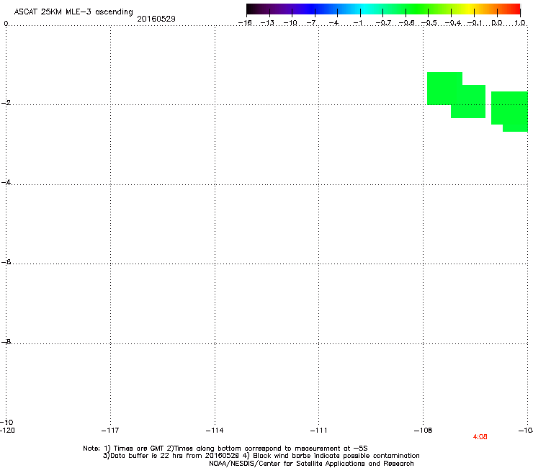The width and height of the screenshot is (533, 468).
Task: Click the latitude axis label "-6"
Action: point(6,262)
